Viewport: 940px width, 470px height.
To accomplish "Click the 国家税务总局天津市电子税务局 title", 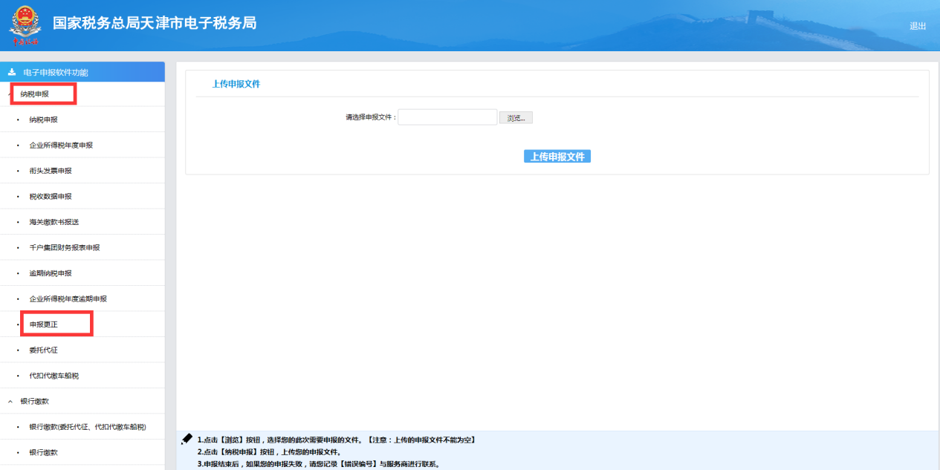I will click(x=155, y=24).
